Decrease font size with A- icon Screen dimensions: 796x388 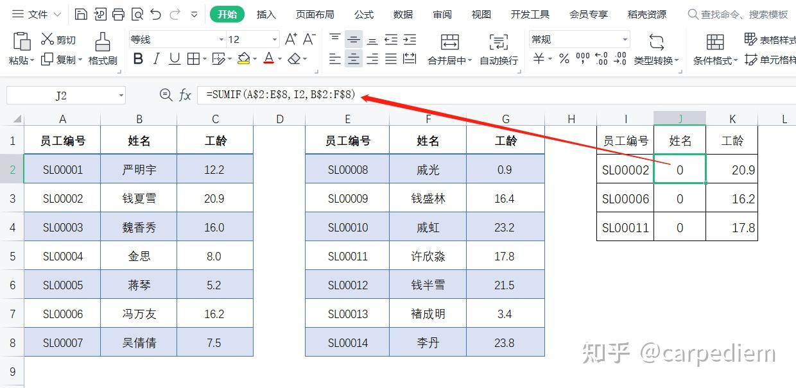[x=309, y=40]
